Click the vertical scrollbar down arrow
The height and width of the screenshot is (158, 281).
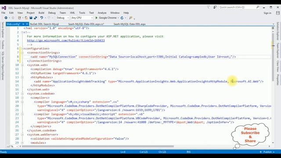point(273,143)
